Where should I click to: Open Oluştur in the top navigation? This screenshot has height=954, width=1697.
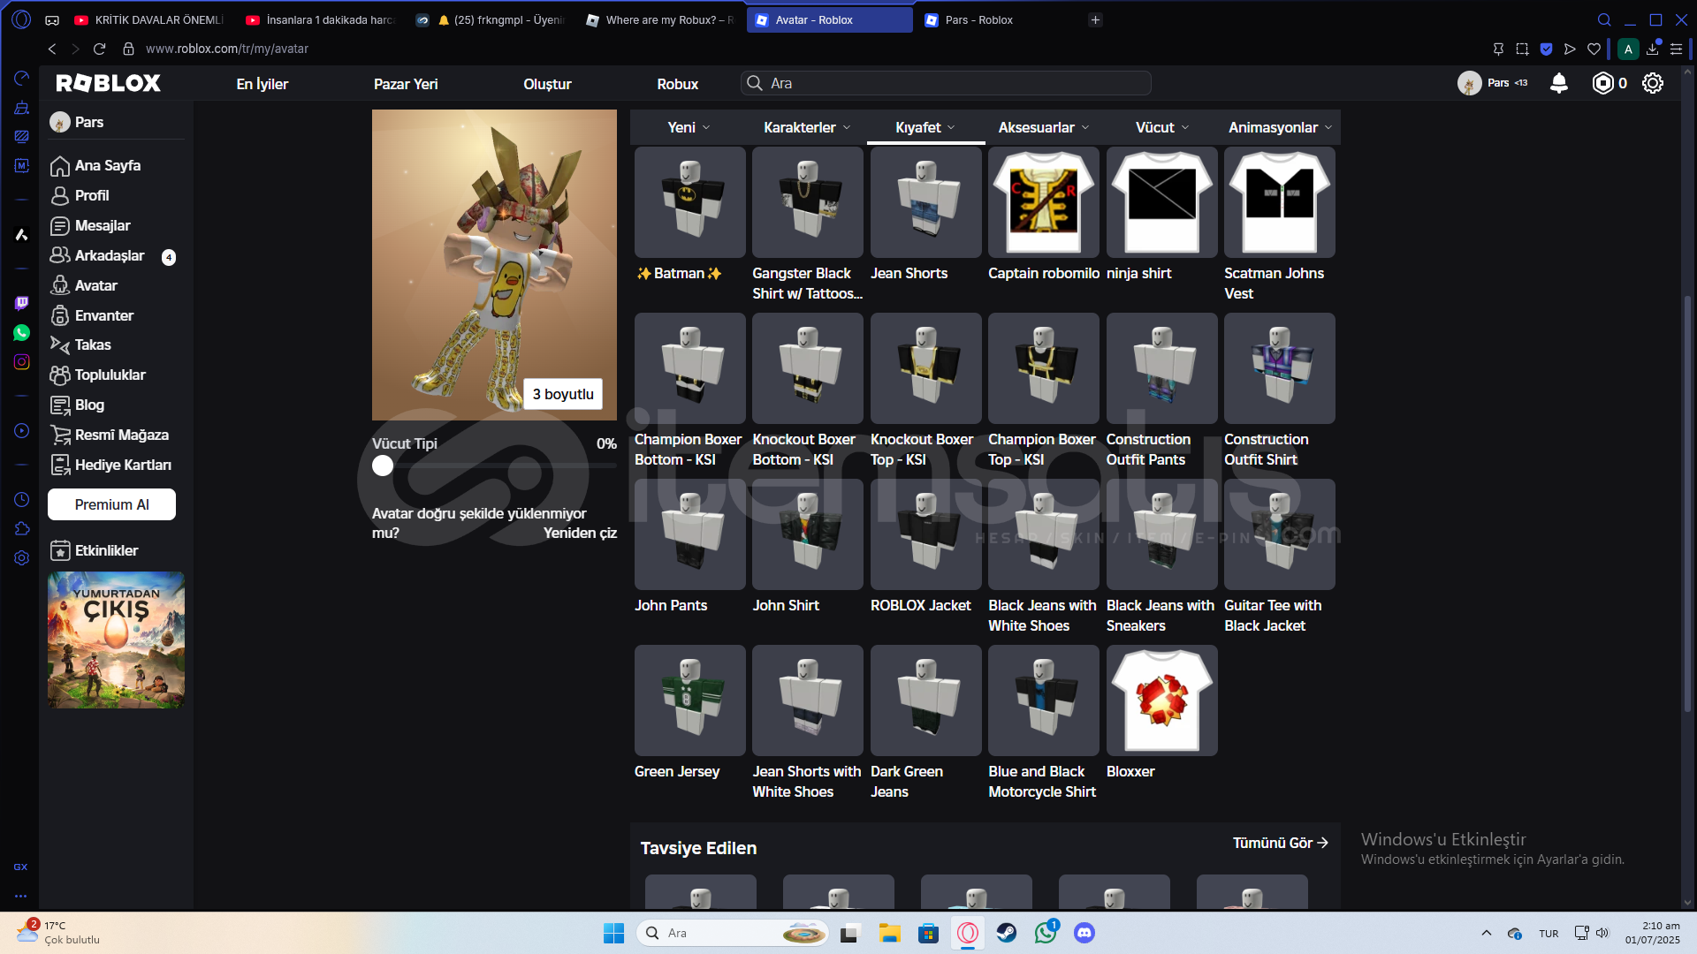point(547,84)
